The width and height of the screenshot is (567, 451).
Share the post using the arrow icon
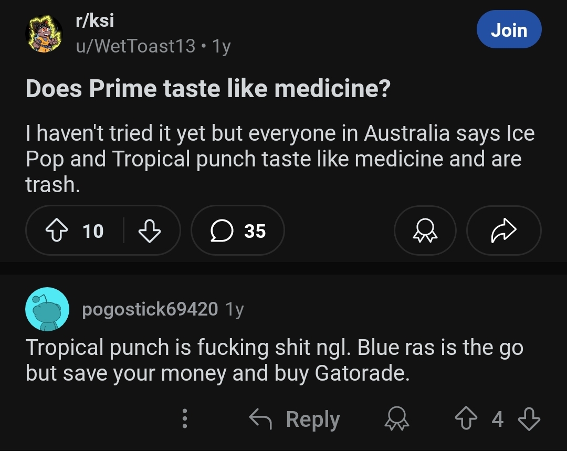coord(503,231)
